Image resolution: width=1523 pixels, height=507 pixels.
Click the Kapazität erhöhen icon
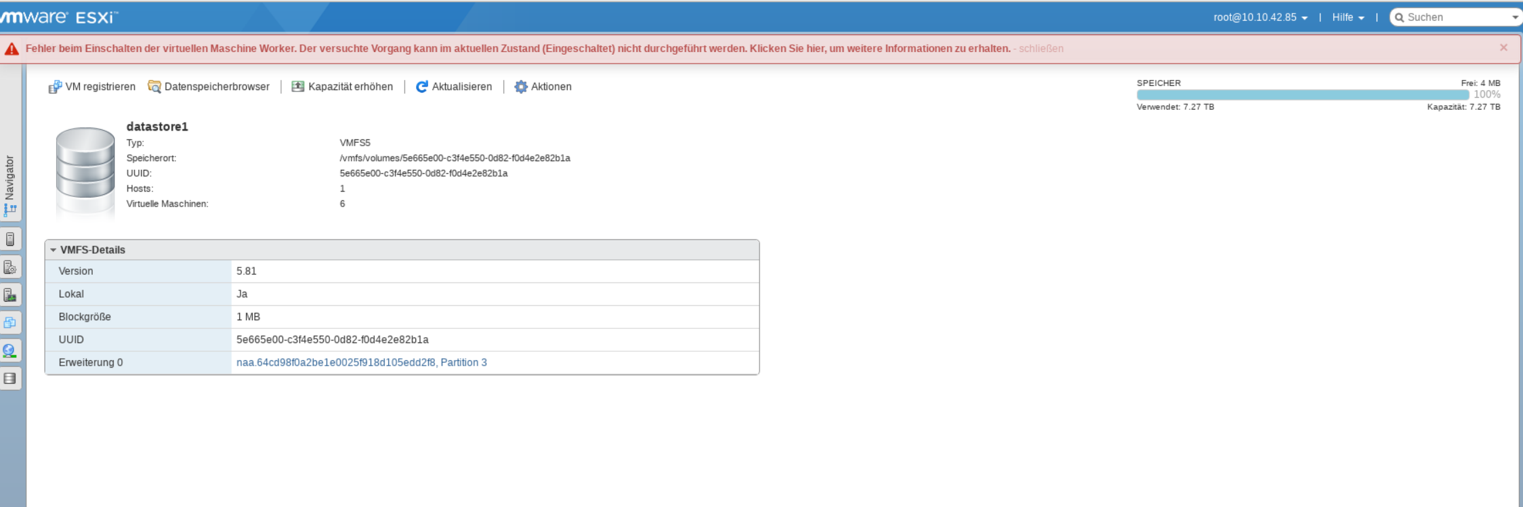point(297,87)
